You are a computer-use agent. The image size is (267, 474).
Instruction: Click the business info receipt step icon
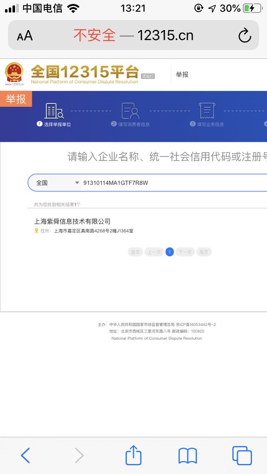pos(207,111)
